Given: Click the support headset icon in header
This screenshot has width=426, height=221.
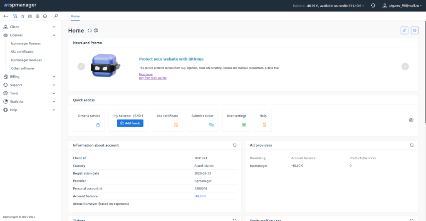Looking at the screenshot, I should coord(373,5).
